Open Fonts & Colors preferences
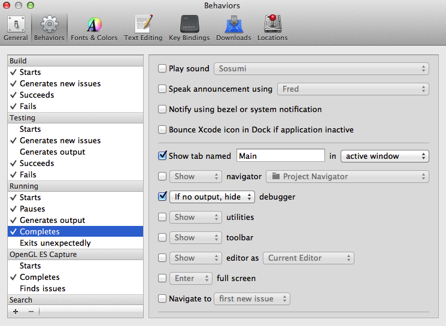Image resolution: width=446 pixels, height=326 pixels. tap(94, 28)
